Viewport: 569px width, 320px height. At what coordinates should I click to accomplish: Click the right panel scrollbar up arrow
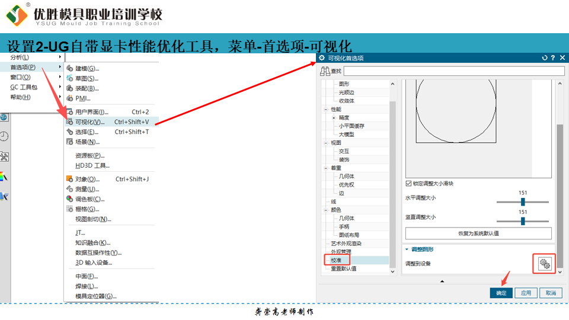[x=560, y=84]
